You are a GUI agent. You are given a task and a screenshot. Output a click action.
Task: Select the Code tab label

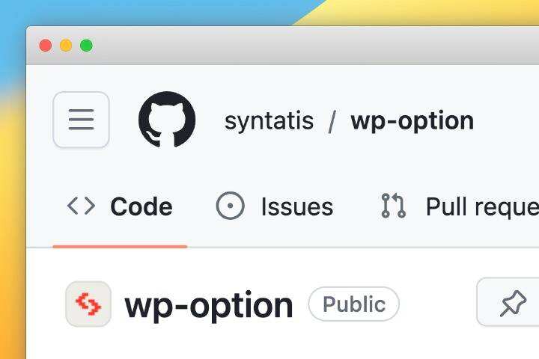[141, 207]
